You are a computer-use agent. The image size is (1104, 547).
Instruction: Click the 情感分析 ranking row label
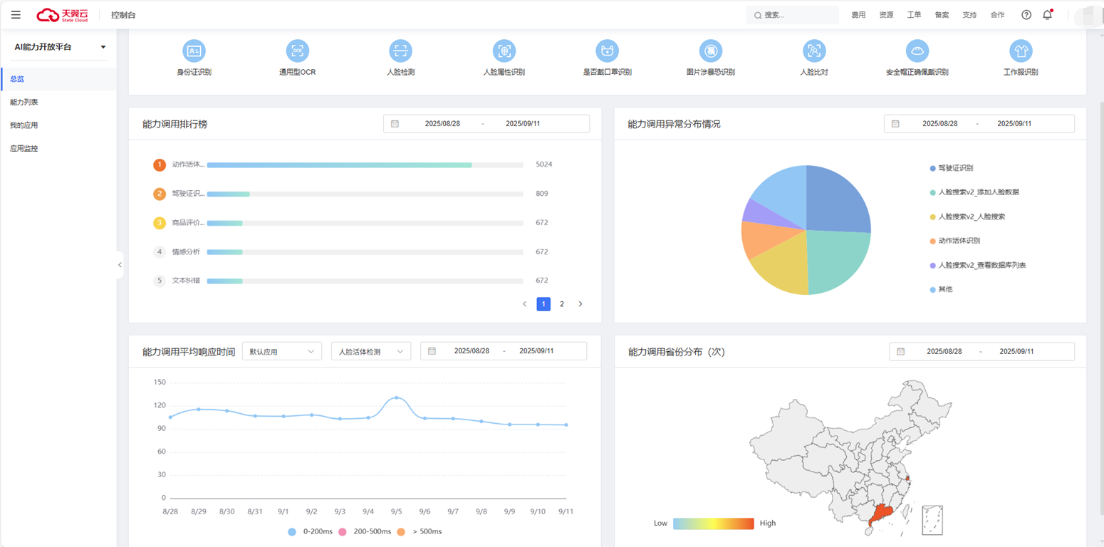pyautogui.click(x=186, y=251)
